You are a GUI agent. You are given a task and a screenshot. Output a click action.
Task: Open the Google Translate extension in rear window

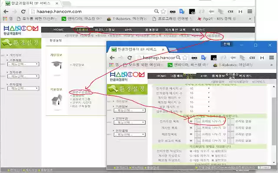(182, 12)
